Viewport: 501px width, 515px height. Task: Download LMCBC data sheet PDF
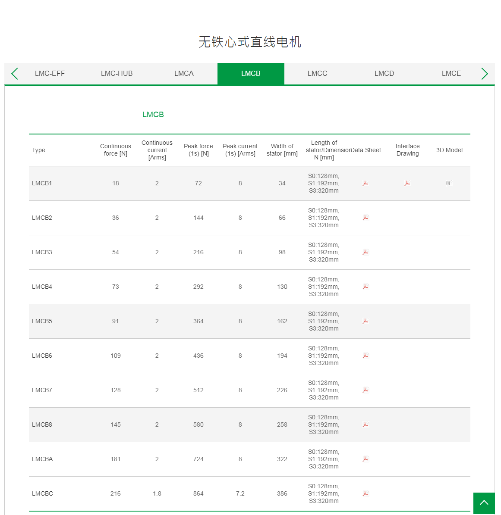[366, 493]
